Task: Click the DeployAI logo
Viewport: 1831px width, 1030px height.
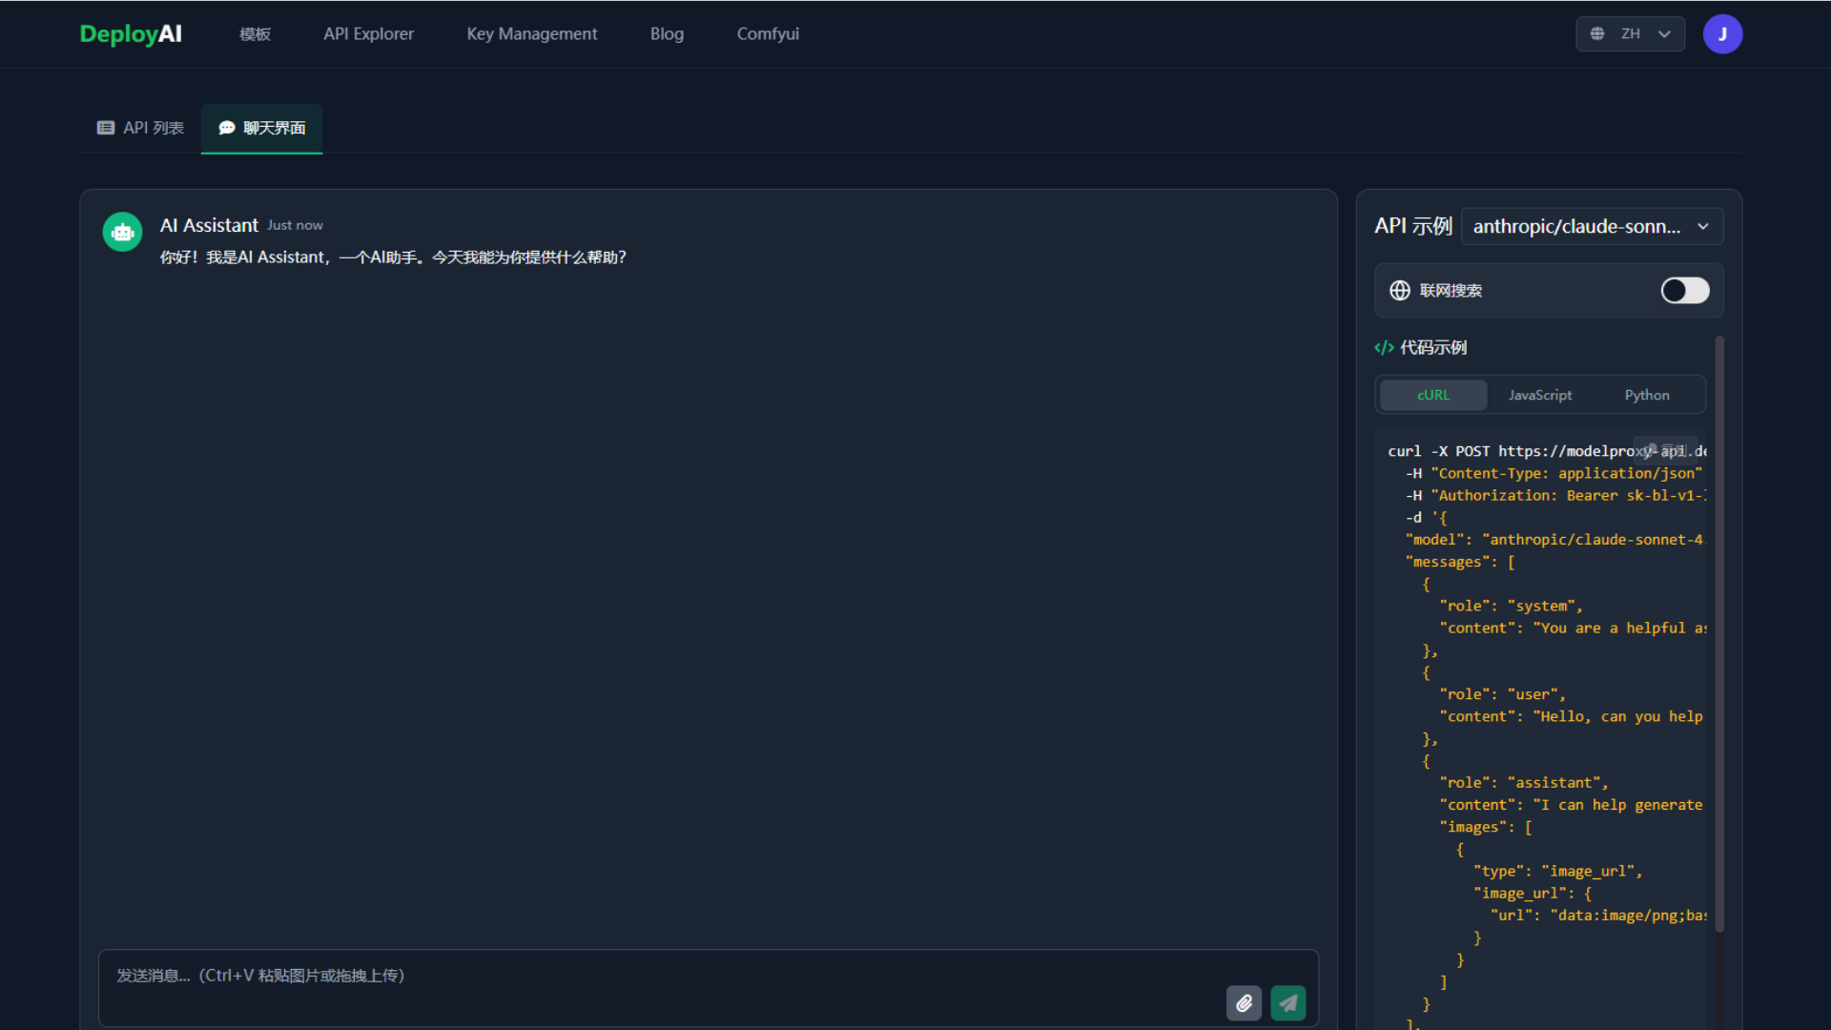Action: click(x=131, y=34)
